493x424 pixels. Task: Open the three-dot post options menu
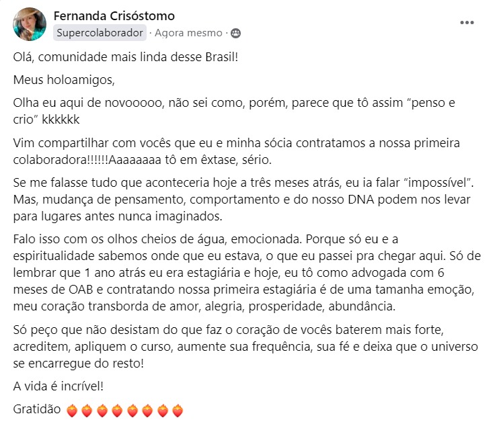467,22
